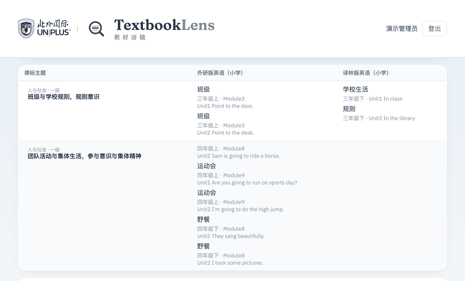This screenshot has width=465, height=281.
Task: Click Unit1 They sang beautifully.
Action: (231, 236)
